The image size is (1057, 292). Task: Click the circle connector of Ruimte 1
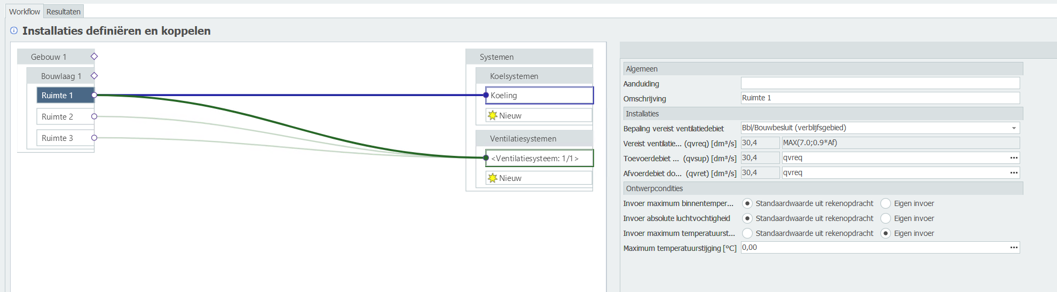pyautogui.click(x=94, y=95)
